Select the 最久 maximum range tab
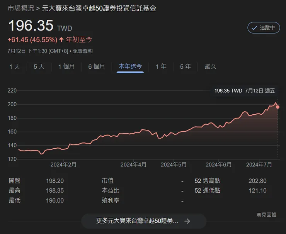This screenshot has width=286, height=234. click(x=211, y=66)
